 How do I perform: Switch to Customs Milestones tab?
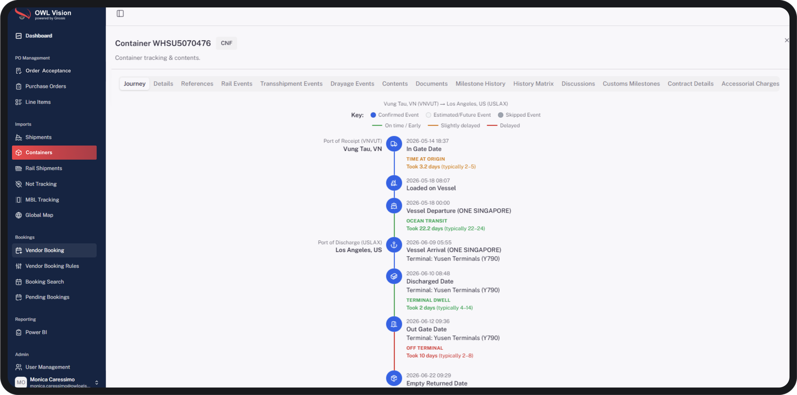coord(631,84)
